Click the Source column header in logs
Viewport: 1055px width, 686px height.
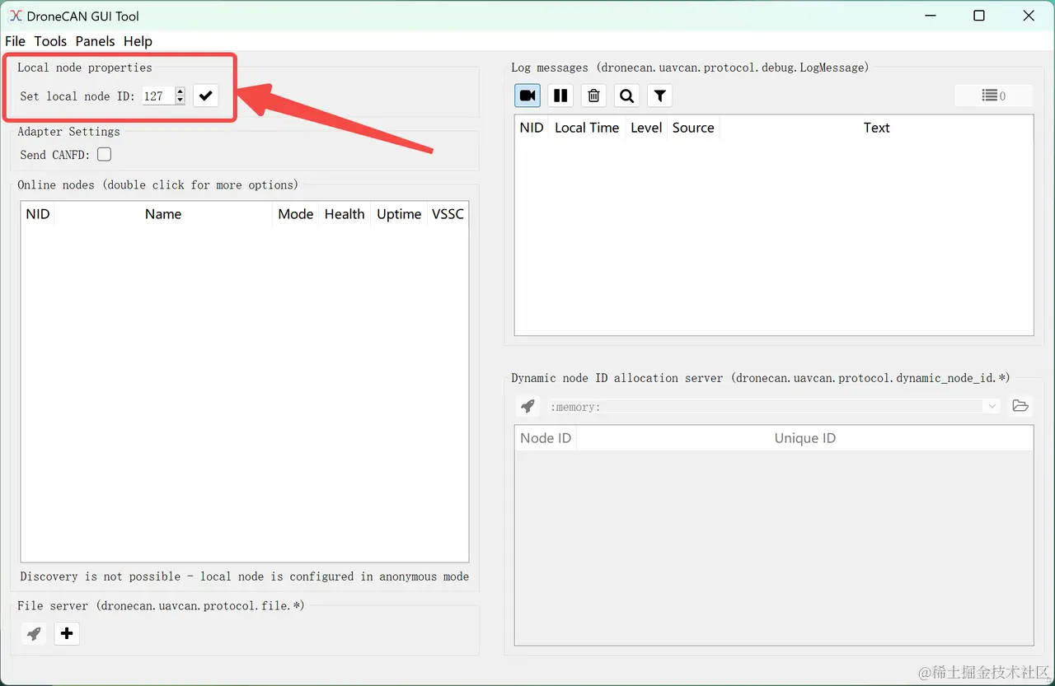coord(693,128)
